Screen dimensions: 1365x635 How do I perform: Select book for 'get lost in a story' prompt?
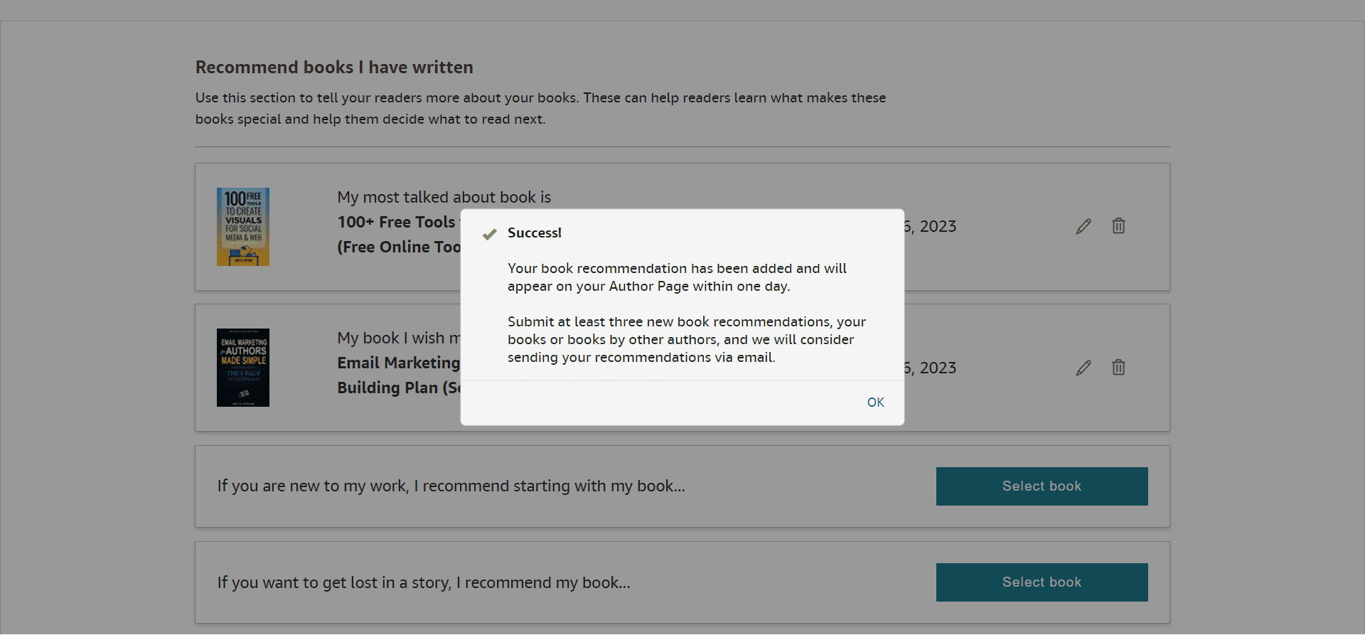[1042, 582]
